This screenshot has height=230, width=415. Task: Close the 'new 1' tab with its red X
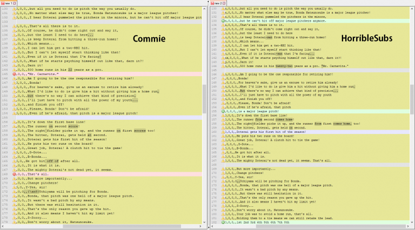[14, 3]
